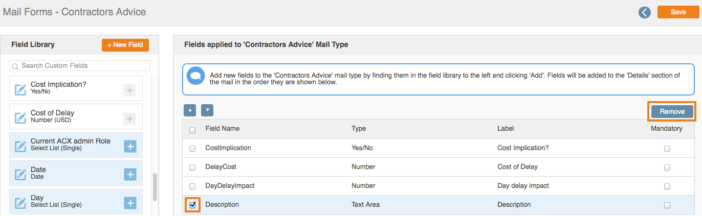
Task: Remove the selected field
Action: click(x=672, y=111)
